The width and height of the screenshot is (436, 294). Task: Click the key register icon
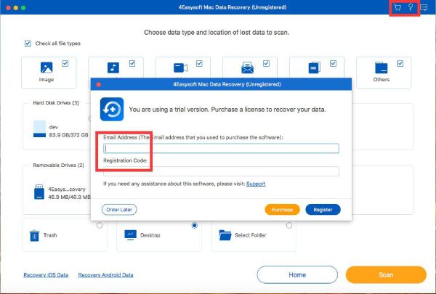(411, 7)
